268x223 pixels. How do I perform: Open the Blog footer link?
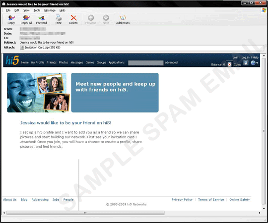(24, 199)
